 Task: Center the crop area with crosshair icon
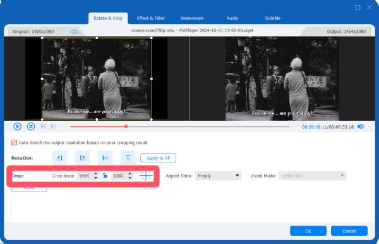click(x=146, y=176)
